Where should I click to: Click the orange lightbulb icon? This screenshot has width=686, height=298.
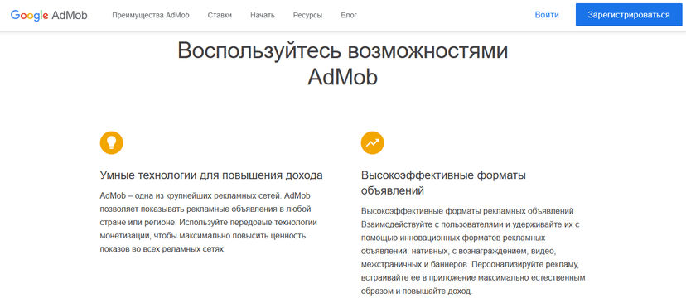pyautogui.click(x=112, y=143)
